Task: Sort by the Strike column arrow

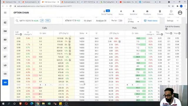Action: (x=87, y=33)
